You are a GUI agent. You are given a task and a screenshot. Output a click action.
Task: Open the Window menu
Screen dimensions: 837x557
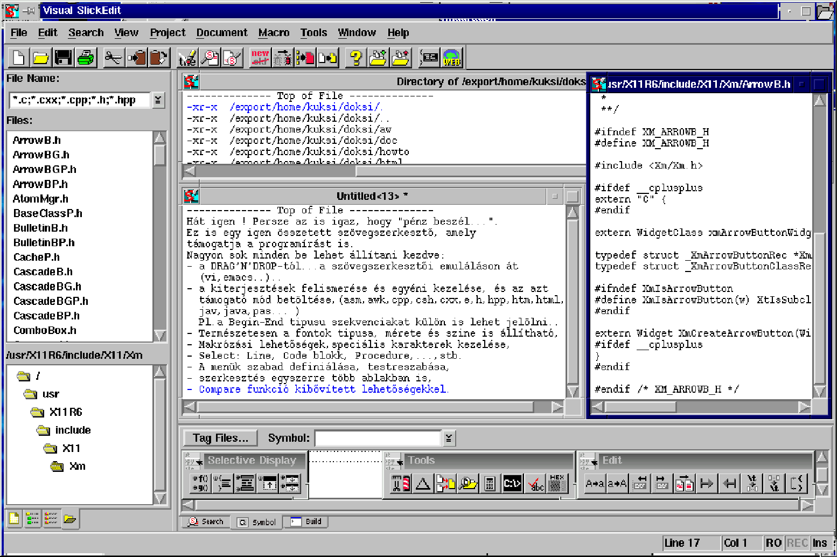357,32
